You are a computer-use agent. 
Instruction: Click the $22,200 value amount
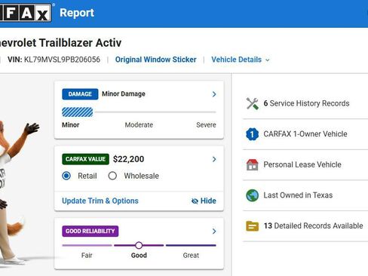[x=128, y=159]
